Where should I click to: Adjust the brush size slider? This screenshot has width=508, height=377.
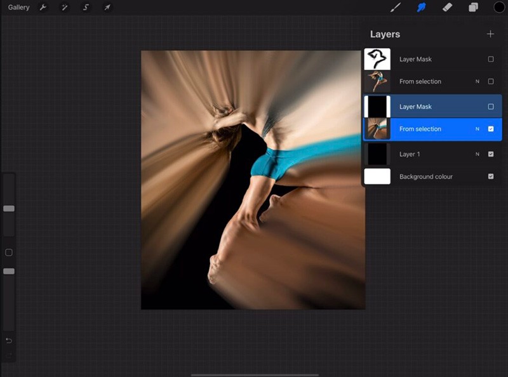click(9, 209)
